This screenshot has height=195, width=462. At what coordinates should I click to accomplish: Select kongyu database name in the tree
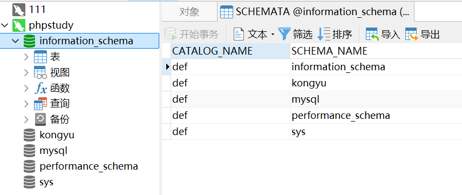[x=57, y=135]
